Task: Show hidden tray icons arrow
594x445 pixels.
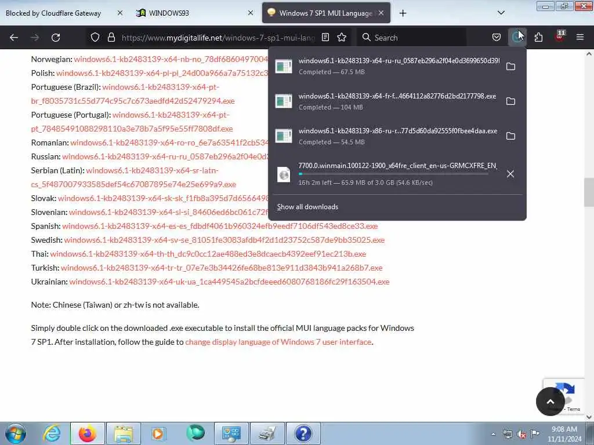Action: click(493, 434)
